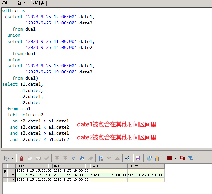Click the grid cell 2023-9-25 15:00:00
212x194 pixels.
(34, 171)
